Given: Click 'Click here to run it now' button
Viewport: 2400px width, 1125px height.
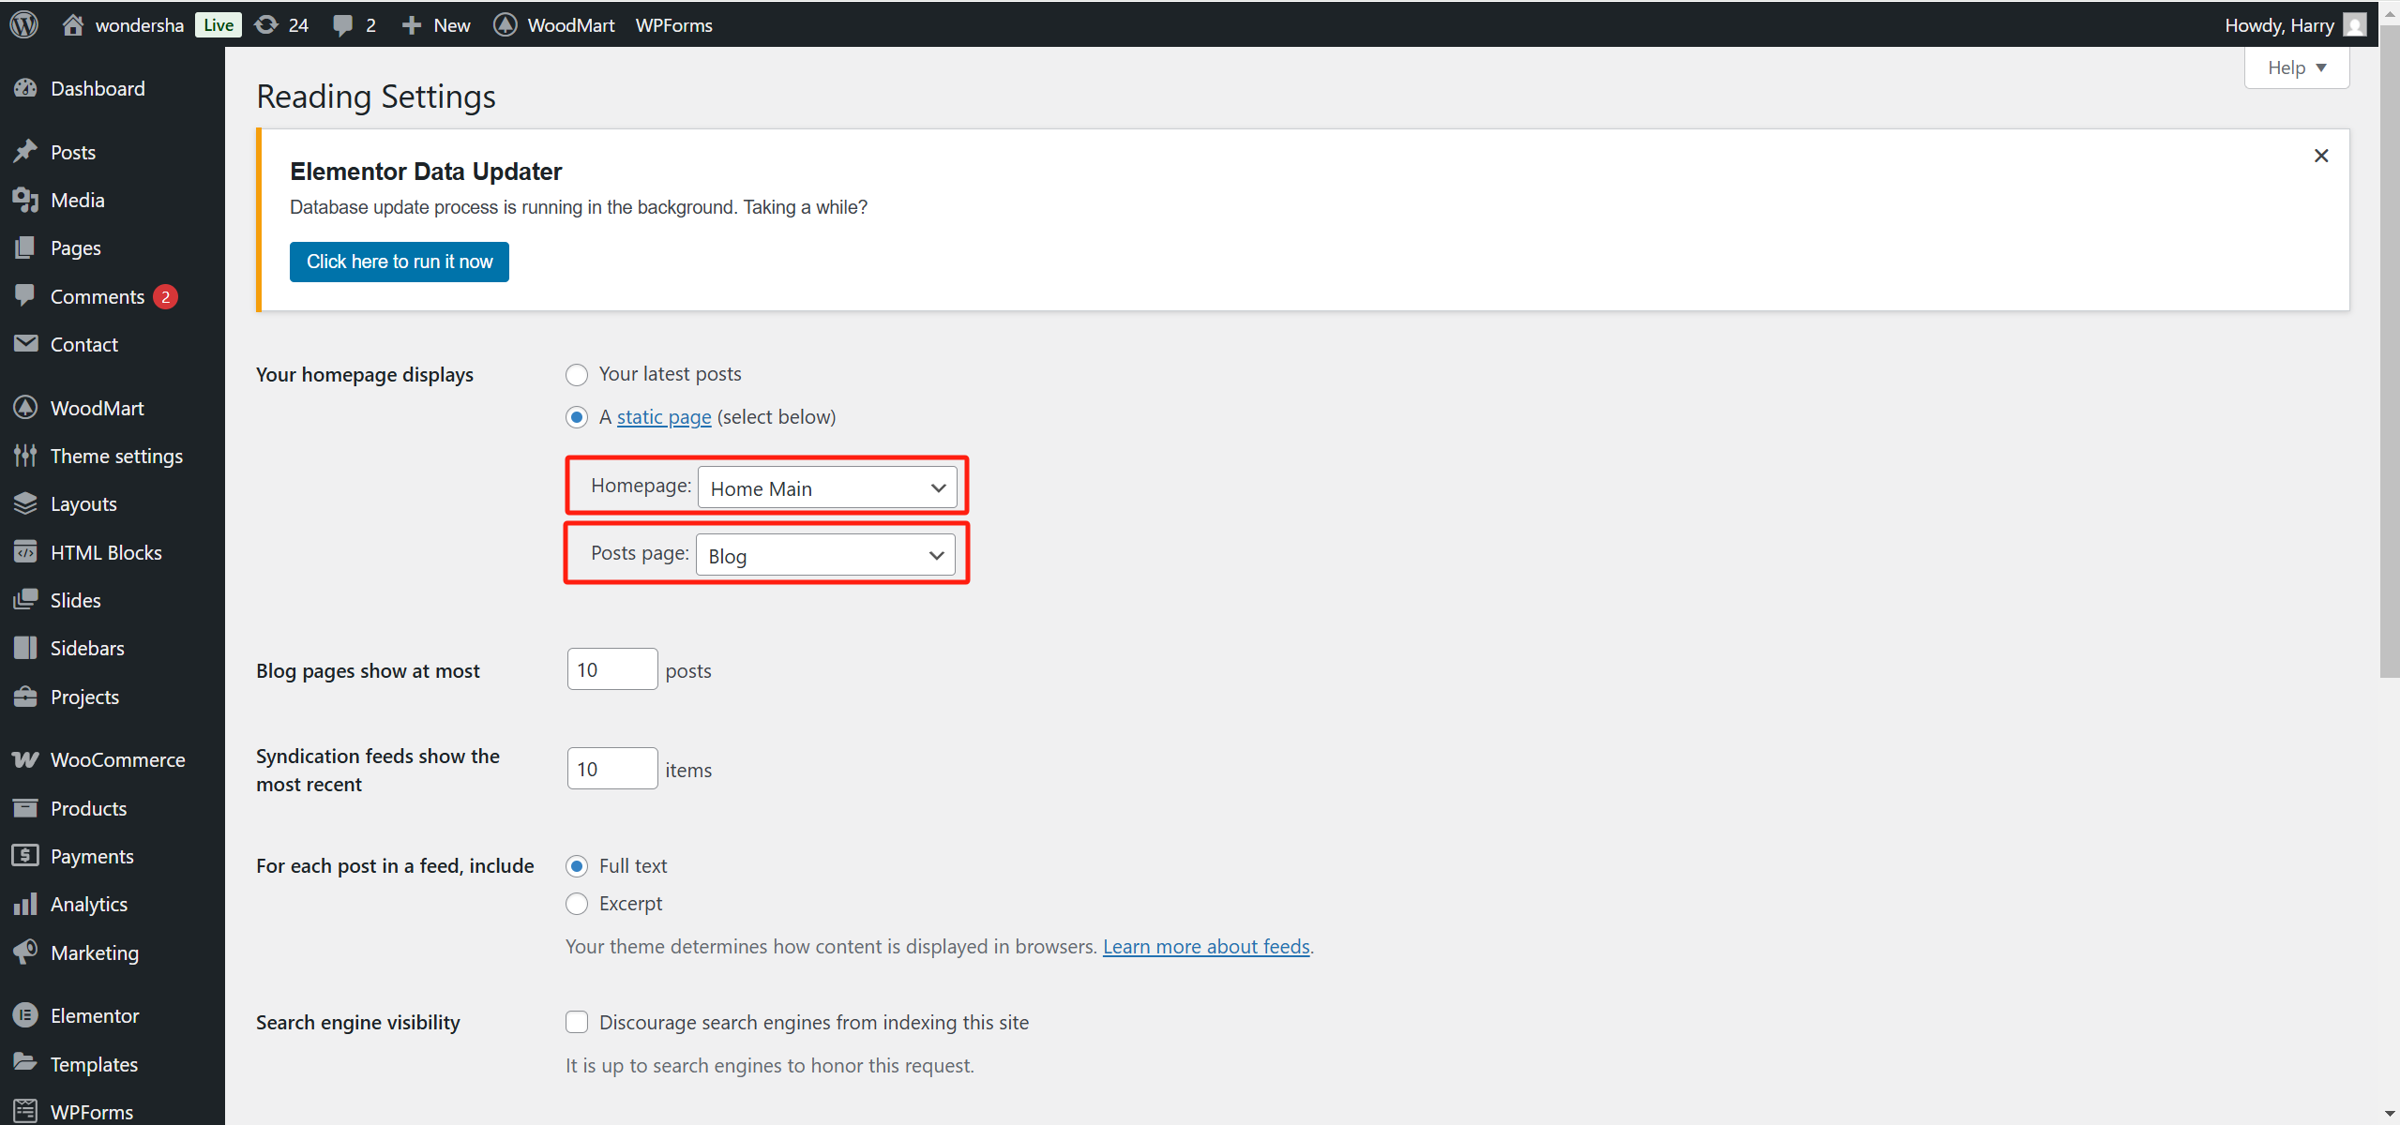Looking at the screenshot, I should point(400,262).
